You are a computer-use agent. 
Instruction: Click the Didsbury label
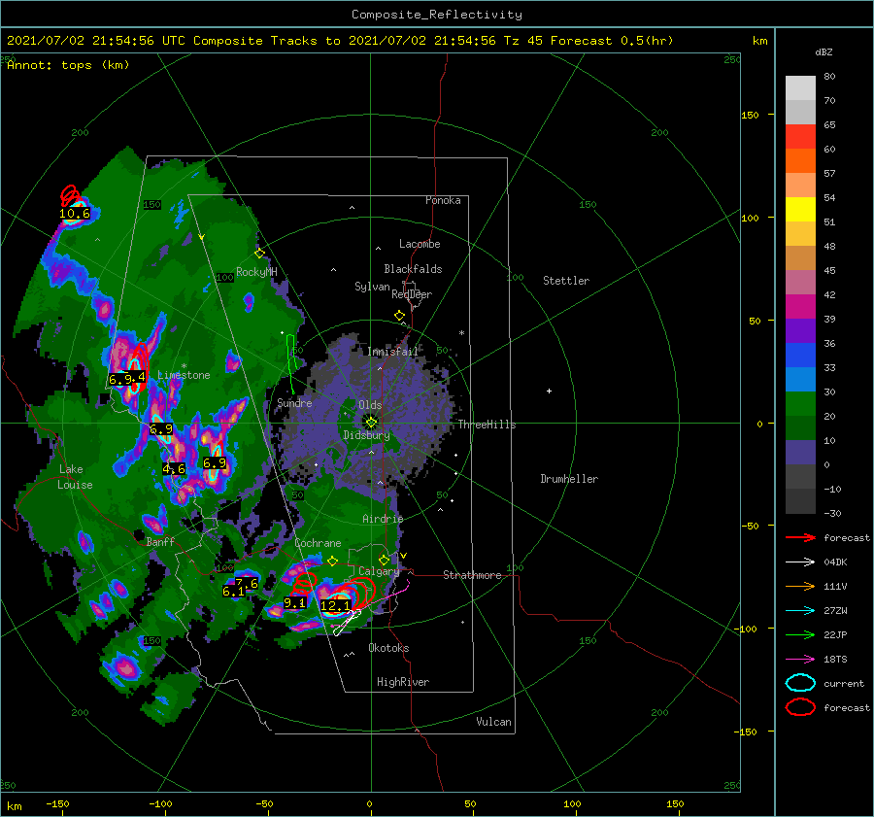[x=366, y=435]
